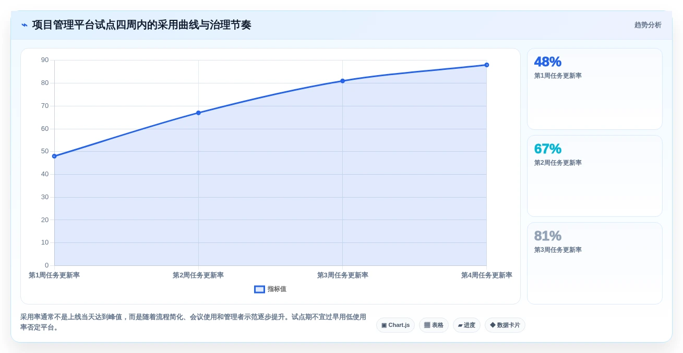Click the 指标值 legend label
The image size is (683, 353).
(277, 289)
